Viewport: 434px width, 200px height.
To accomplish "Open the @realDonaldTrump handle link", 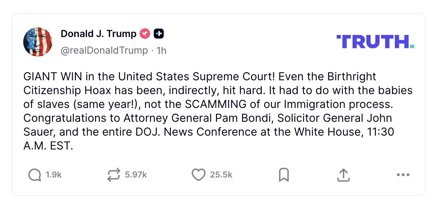I will [104, 51].
